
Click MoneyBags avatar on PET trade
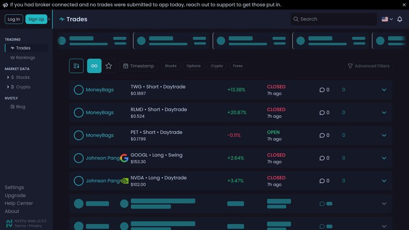pos(79,135)
